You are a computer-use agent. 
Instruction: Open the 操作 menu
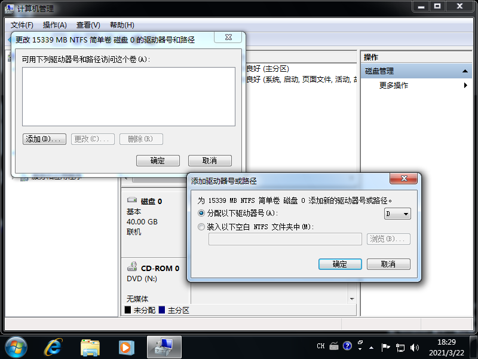coord(55,25)
